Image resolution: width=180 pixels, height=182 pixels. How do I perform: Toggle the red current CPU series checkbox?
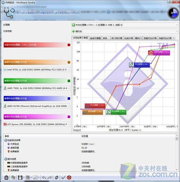pos(69,45)
